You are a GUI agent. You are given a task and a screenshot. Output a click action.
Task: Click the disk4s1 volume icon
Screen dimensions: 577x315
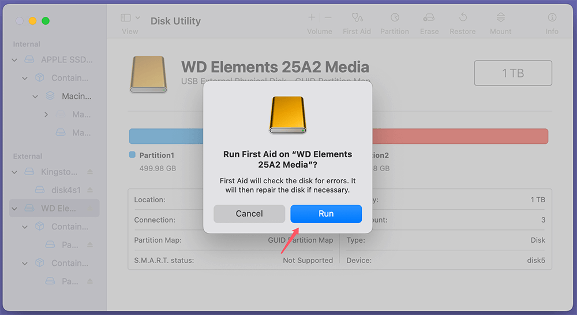[x=40, y=190]
